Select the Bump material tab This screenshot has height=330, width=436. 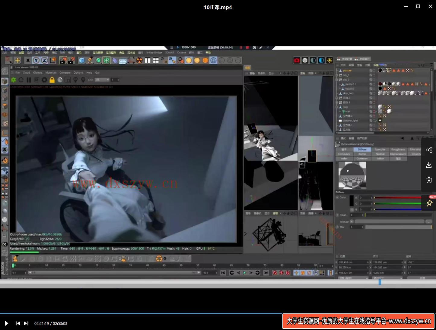click(x=362, y=154)
